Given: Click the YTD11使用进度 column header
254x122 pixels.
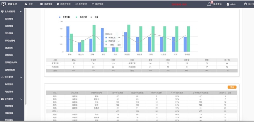Looking at the screenshot, I should [x=177, y=93].
